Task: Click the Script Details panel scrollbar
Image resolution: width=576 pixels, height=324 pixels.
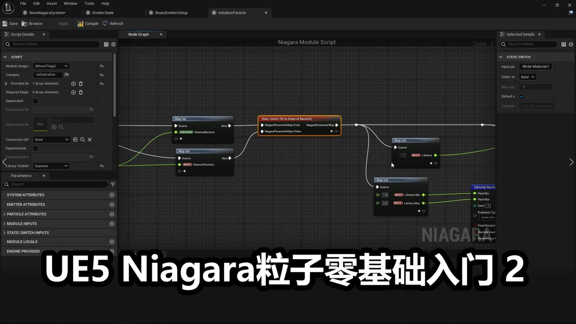Action: click(x=114, y=85)
